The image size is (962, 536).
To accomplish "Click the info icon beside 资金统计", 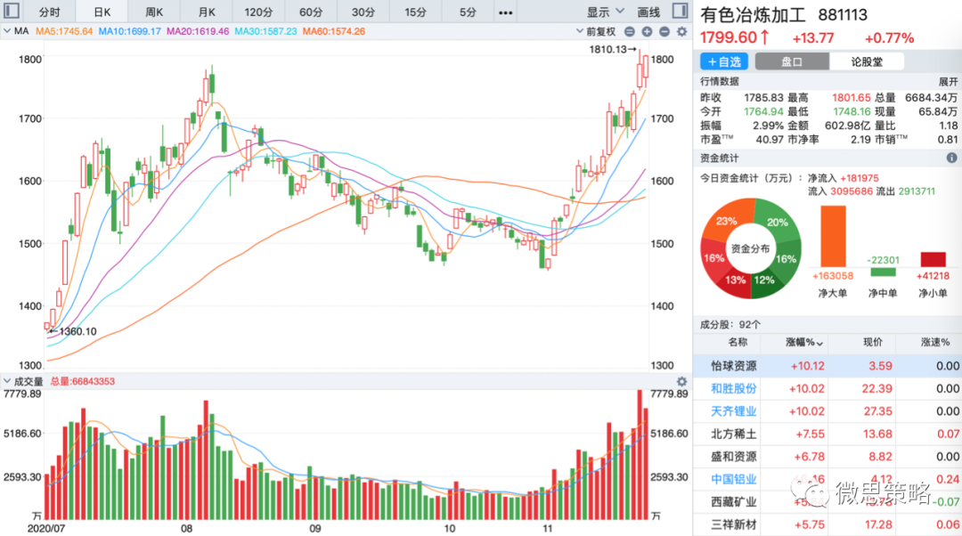I will [951, 158].
